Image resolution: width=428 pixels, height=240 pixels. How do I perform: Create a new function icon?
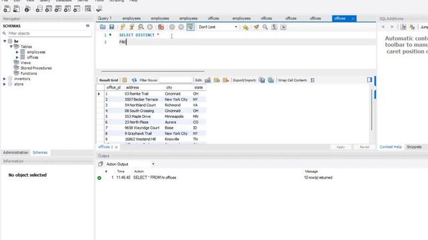[x=77, y=9]
